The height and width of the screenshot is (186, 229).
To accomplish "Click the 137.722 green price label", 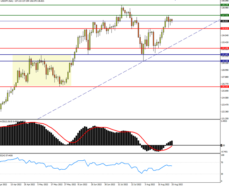I will [x=224, y=15].
